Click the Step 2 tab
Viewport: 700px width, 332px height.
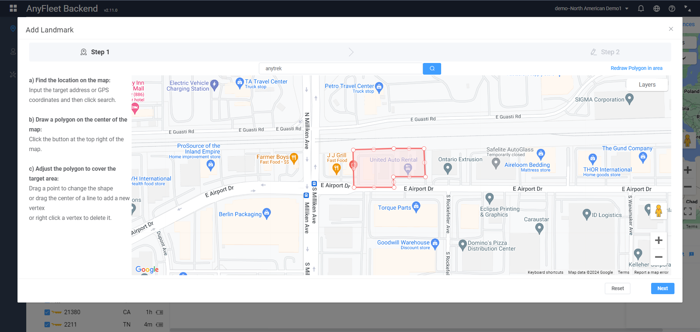(x=605, y=52)
